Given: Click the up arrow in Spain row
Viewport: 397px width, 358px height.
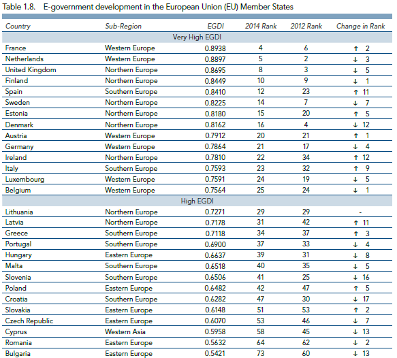Looking at the screenshot, I should click(x=355, y=92).
